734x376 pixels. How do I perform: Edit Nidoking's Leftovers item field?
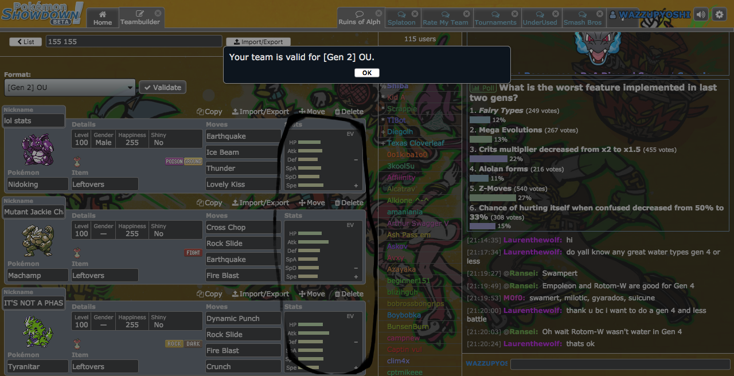click(x=104, y=184)
